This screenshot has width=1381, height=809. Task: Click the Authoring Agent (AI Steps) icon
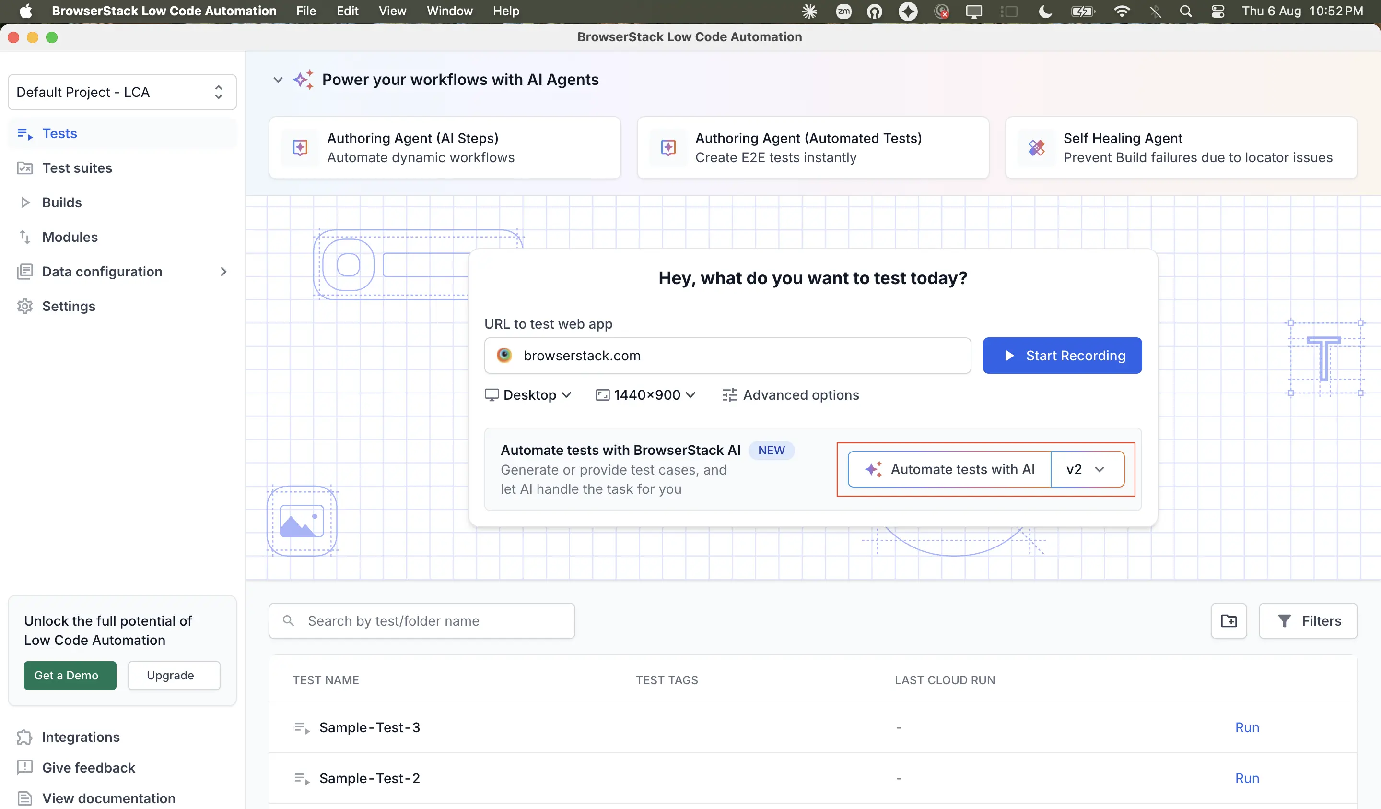point(300,147)
